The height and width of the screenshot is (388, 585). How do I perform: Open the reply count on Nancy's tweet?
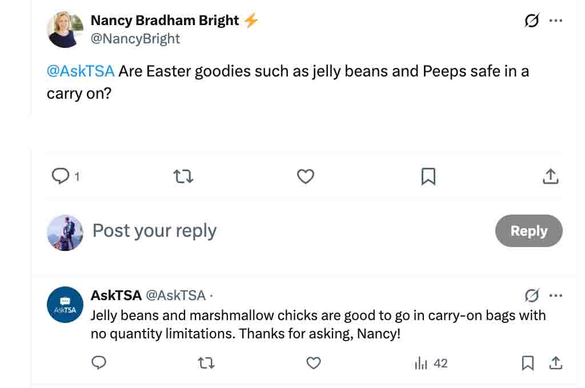pyautogui.click(x=62, y=176)
